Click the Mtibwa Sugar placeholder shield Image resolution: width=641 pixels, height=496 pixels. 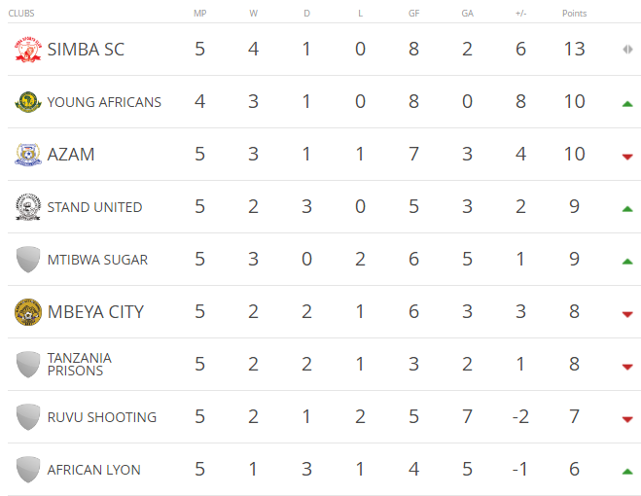click(28, 260)
